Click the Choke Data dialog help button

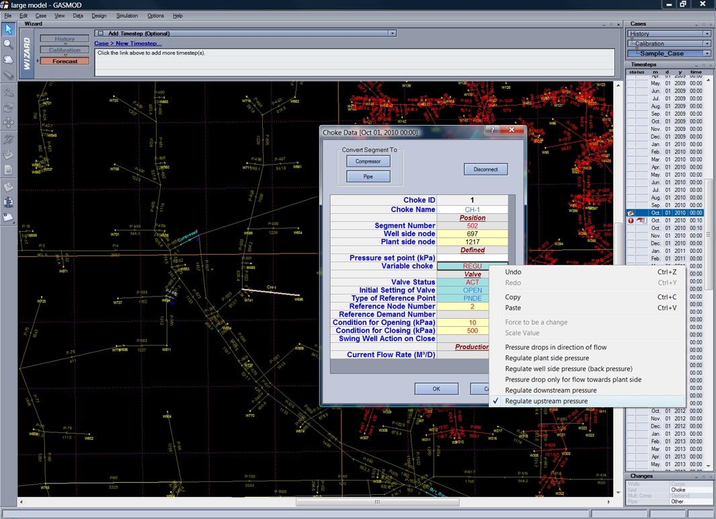pos(491,130)
